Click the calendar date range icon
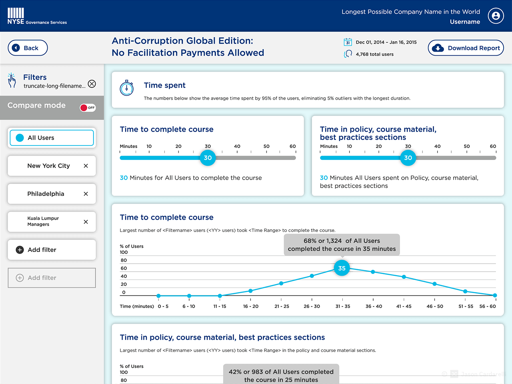This screenshot has width=512, height=384. (348, 42)
